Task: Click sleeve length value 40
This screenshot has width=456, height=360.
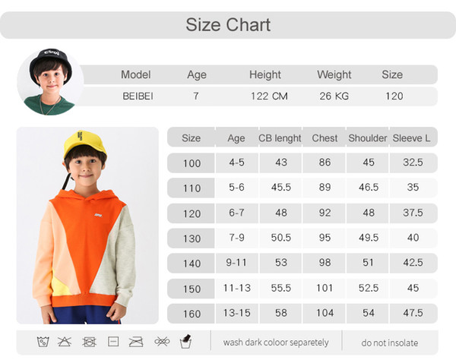Action: (x=413, y=238)
